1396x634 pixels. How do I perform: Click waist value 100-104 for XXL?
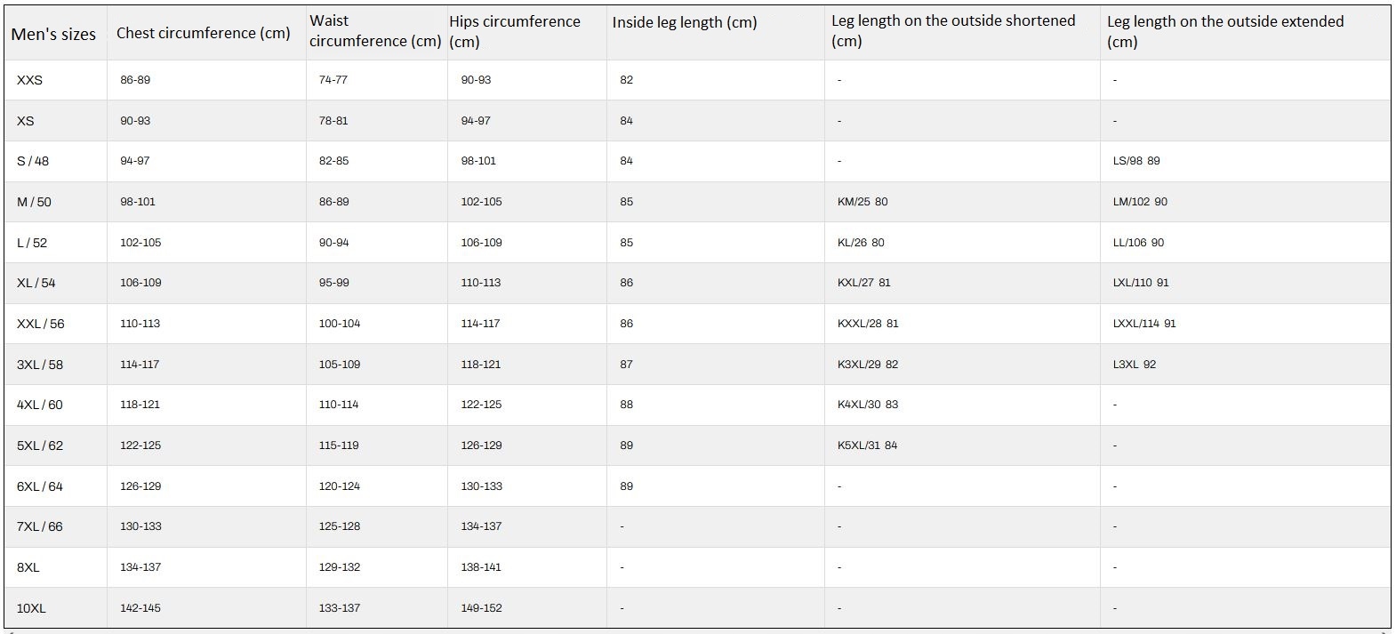pyautogui.click(x=340, y=324)
